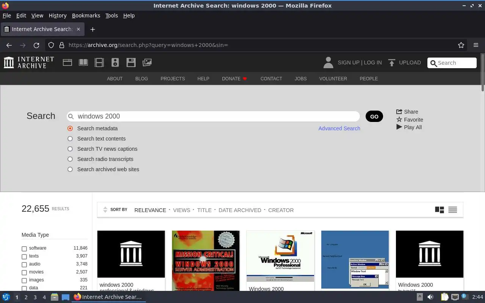
Task: Select Search TV news captions option
Action: pos(70,149)
